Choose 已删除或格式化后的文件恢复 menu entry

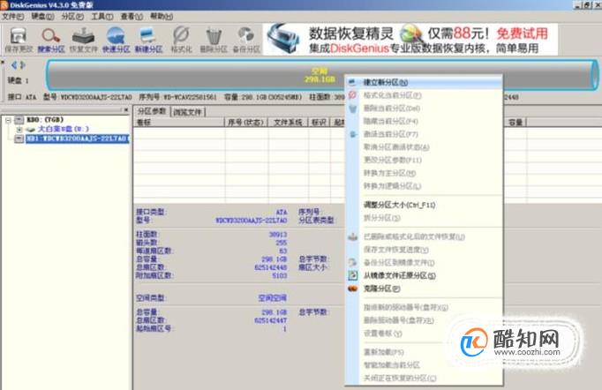pyautogui.click(x=424, y=236)
